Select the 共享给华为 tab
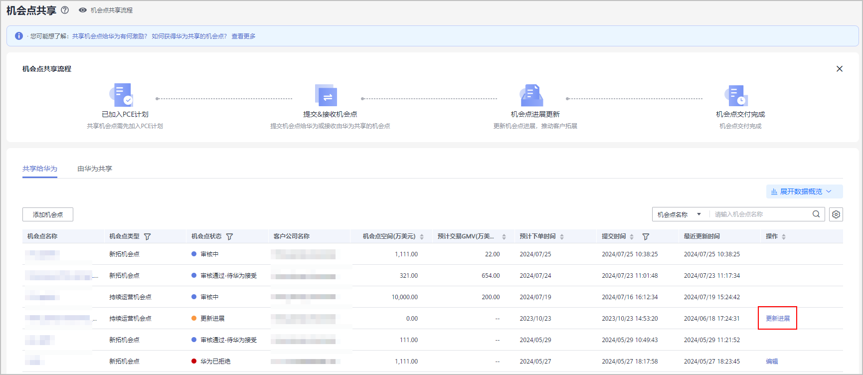Viewport: 863px width, 375px height. click(40, 169)
